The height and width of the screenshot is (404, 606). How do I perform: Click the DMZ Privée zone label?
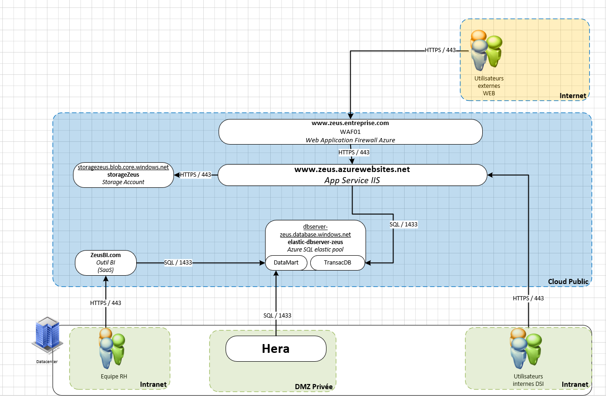(x=315, y=386)
